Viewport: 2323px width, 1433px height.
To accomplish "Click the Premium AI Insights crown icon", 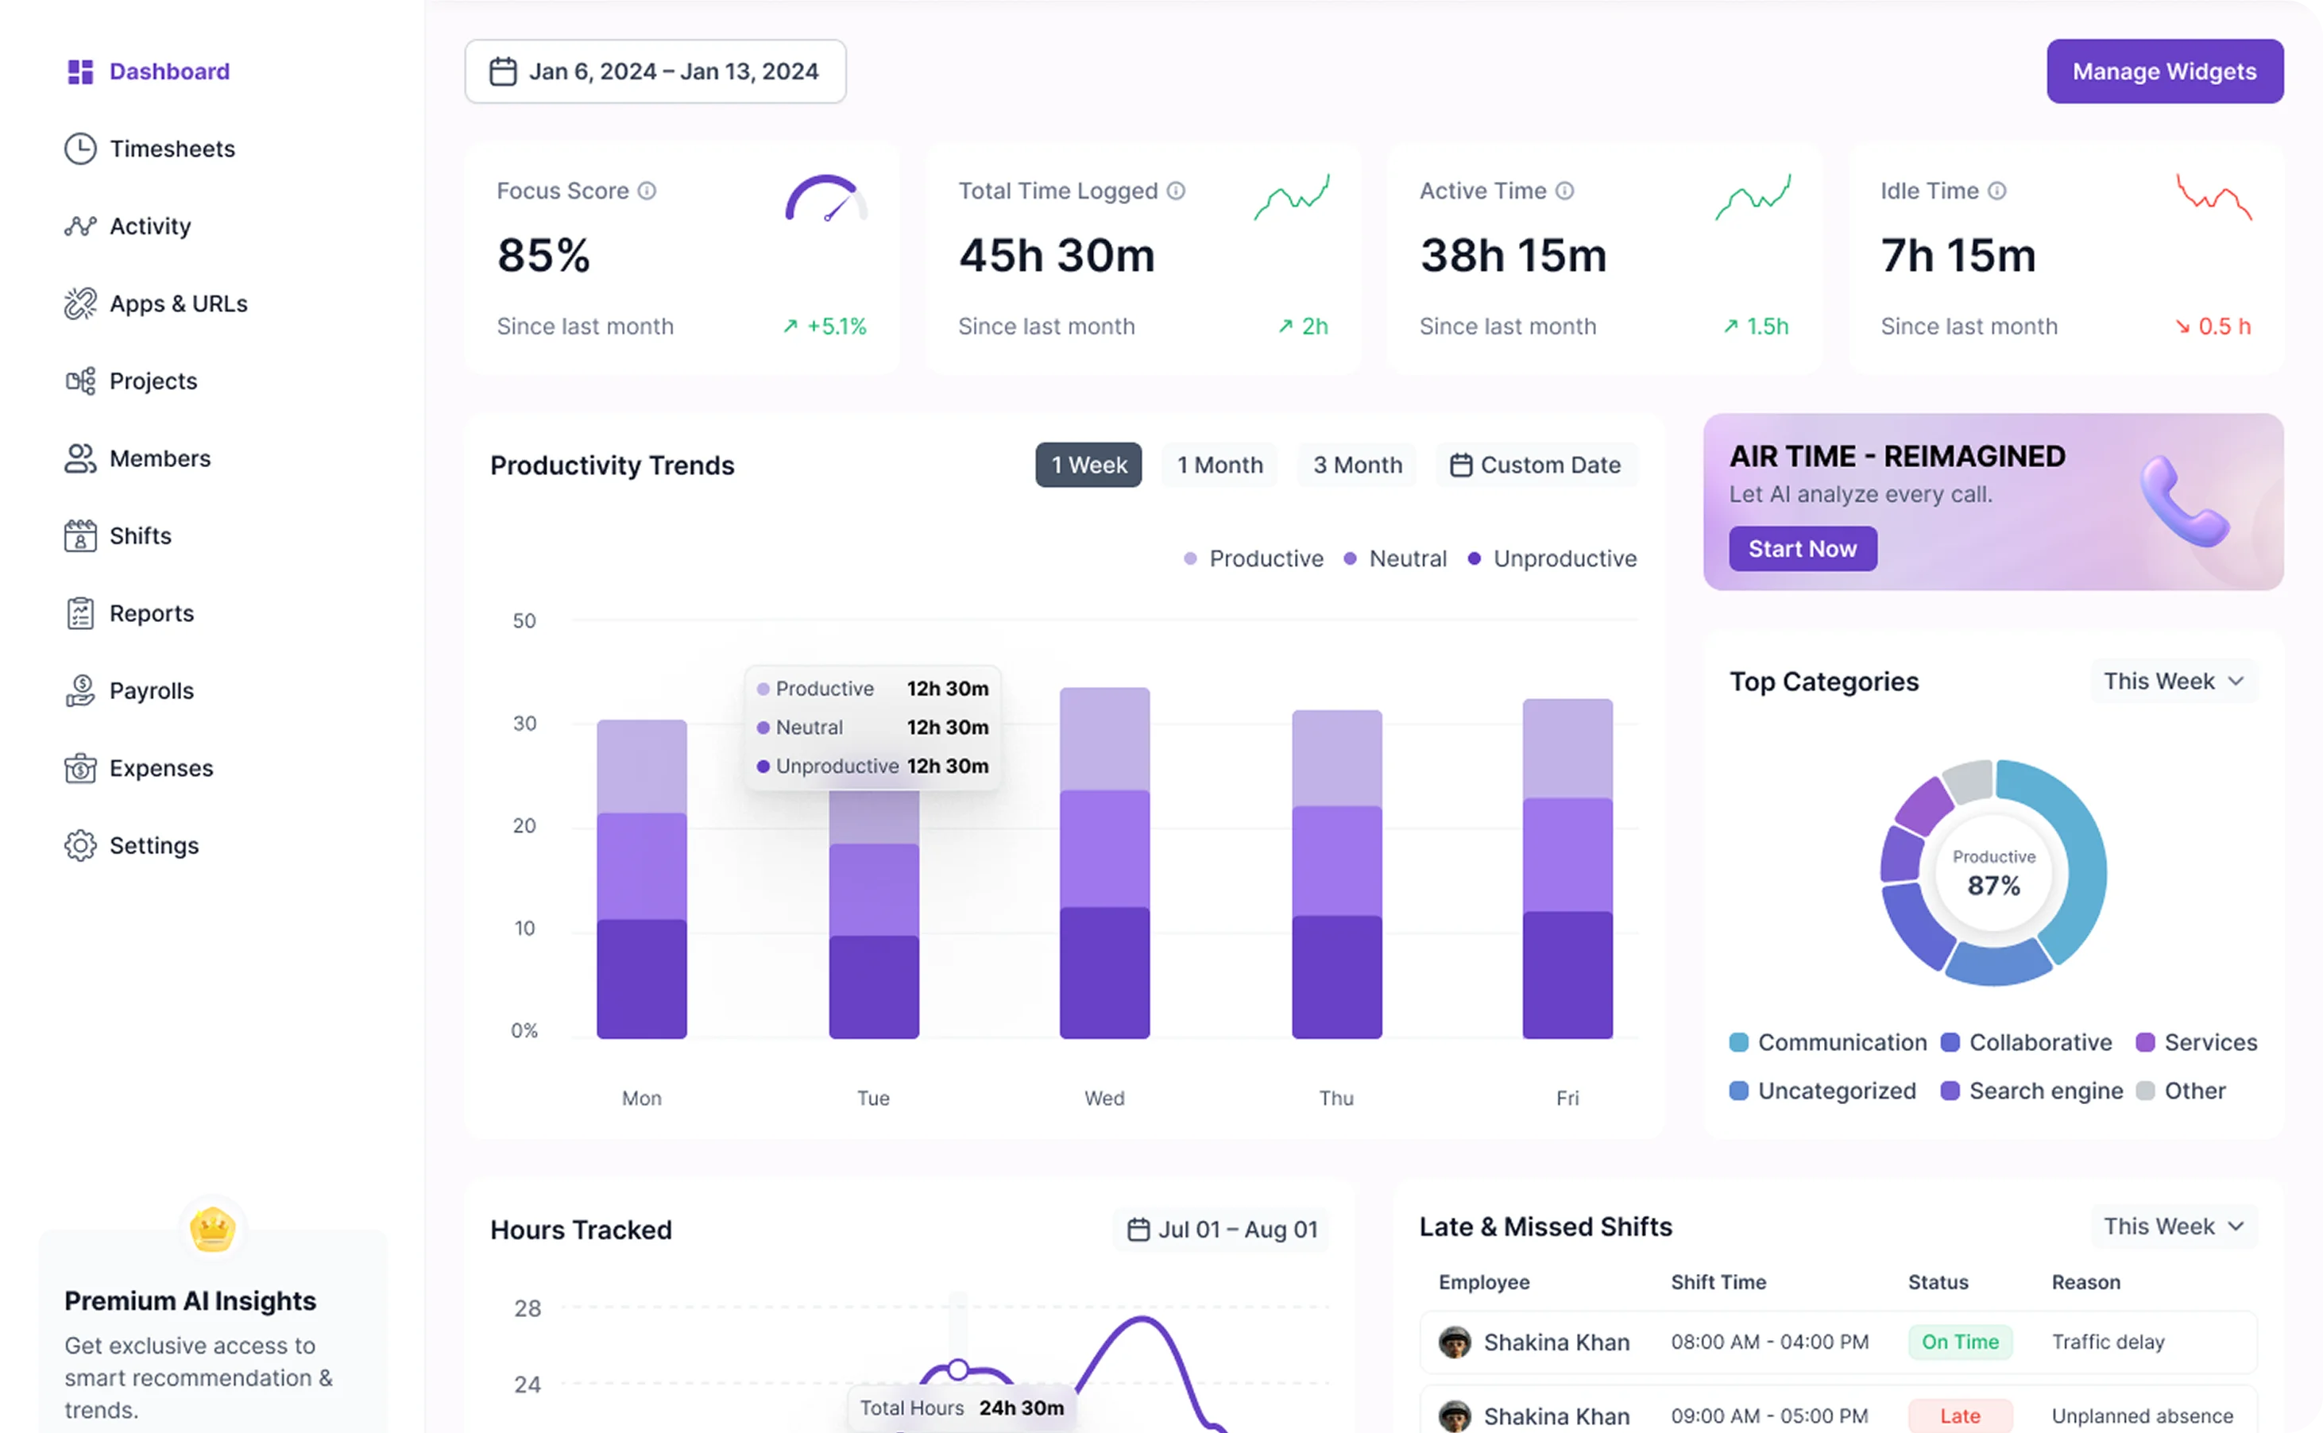I will click(x=212, y=1229).
